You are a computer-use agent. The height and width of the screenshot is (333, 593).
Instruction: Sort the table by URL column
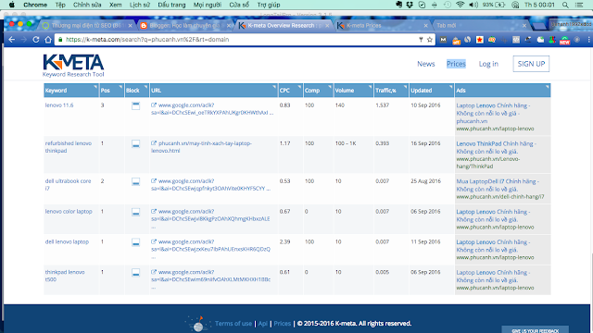pyautogui.click(x=214, y=91)
